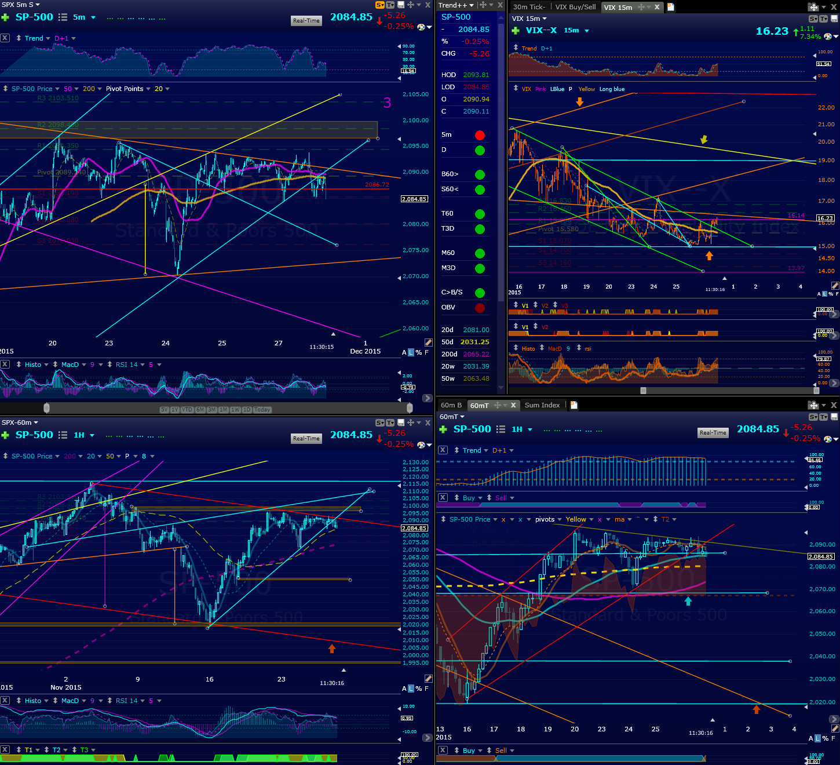Click save disk icon on SPX-60m chart
The height and width of the screenshot is (765, 840).
tap(401, 422)
